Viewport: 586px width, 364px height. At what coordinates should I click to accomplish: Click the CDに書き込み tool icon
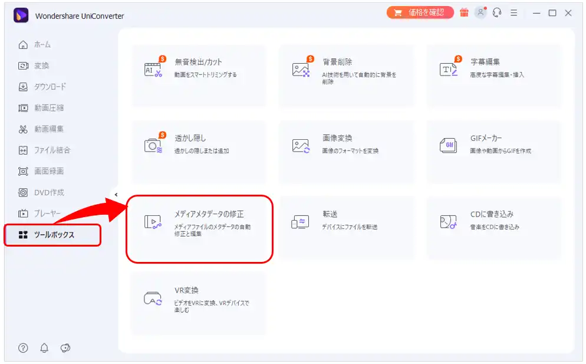click(x=449, y=222)
